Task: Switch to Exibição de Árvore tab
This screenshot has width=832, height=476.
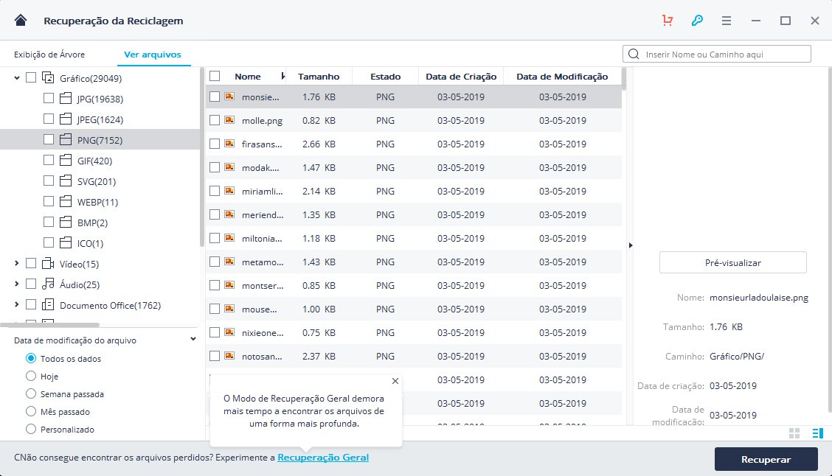Action: click(49, 55)
